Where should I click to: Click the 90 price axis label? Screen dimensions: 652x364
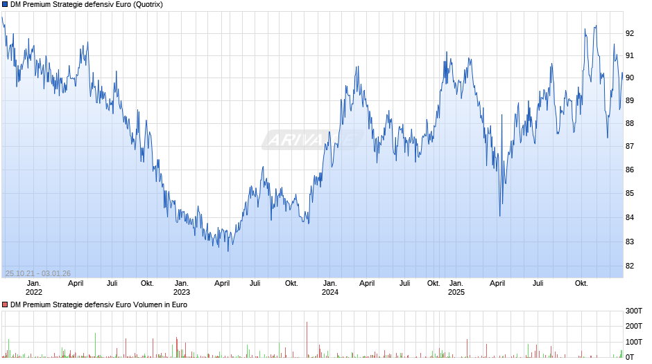click(x=630, y=78)
